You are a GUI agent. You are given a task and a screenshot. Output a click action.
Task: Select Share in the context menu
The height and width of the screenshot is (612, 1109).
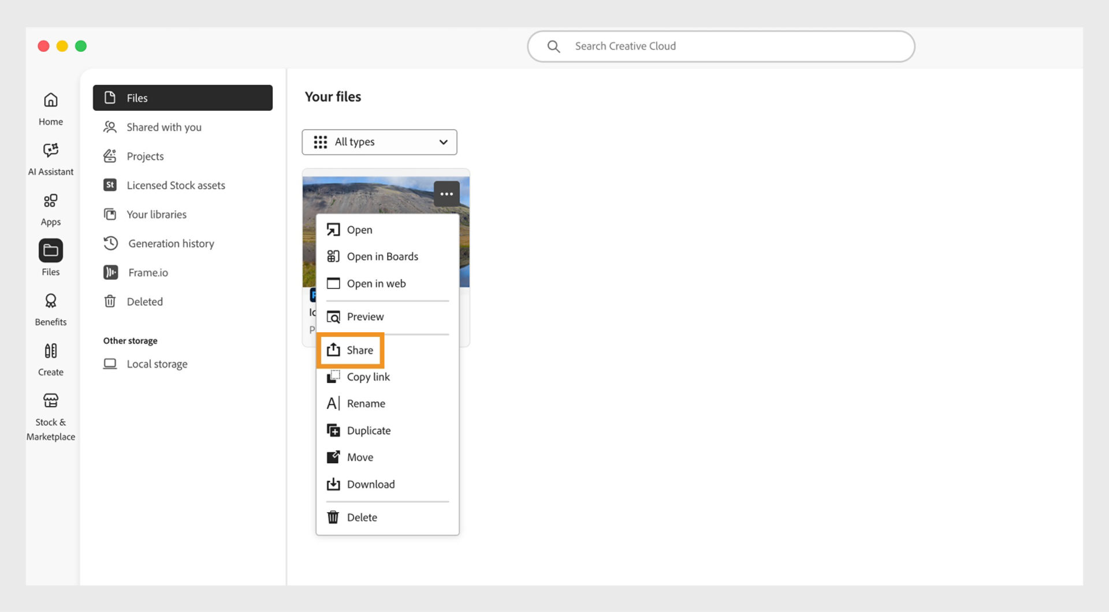click(388, 350)
